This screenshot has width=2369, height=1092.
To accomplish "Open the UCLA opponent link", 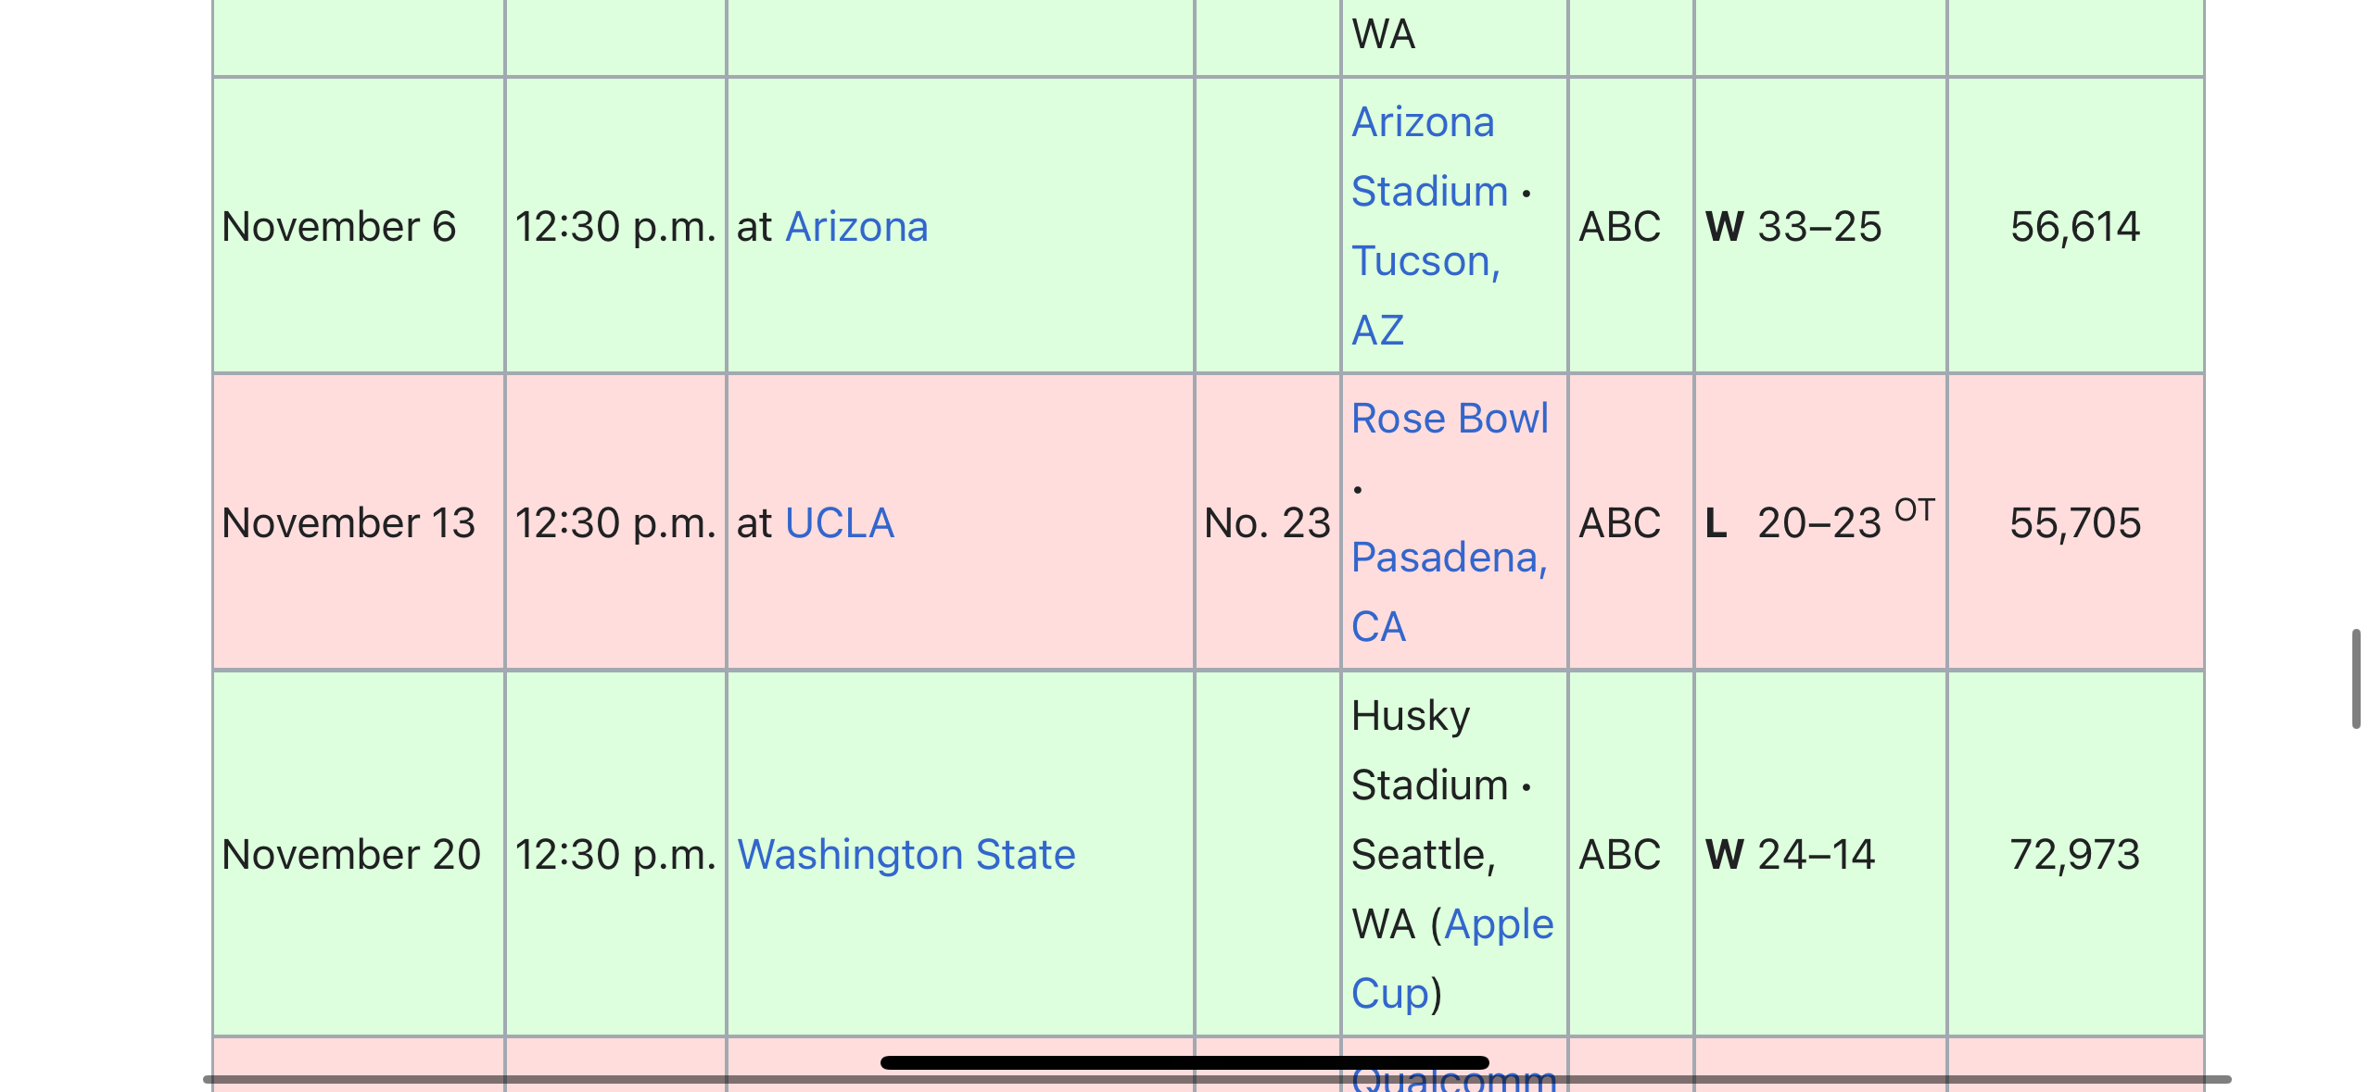I will tap(839, 523).
